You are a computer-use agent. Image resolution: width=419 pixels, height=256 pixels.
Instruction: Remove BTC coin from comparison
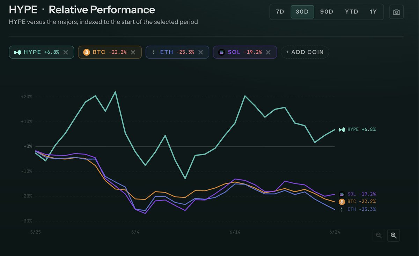(x=133, y=52)
